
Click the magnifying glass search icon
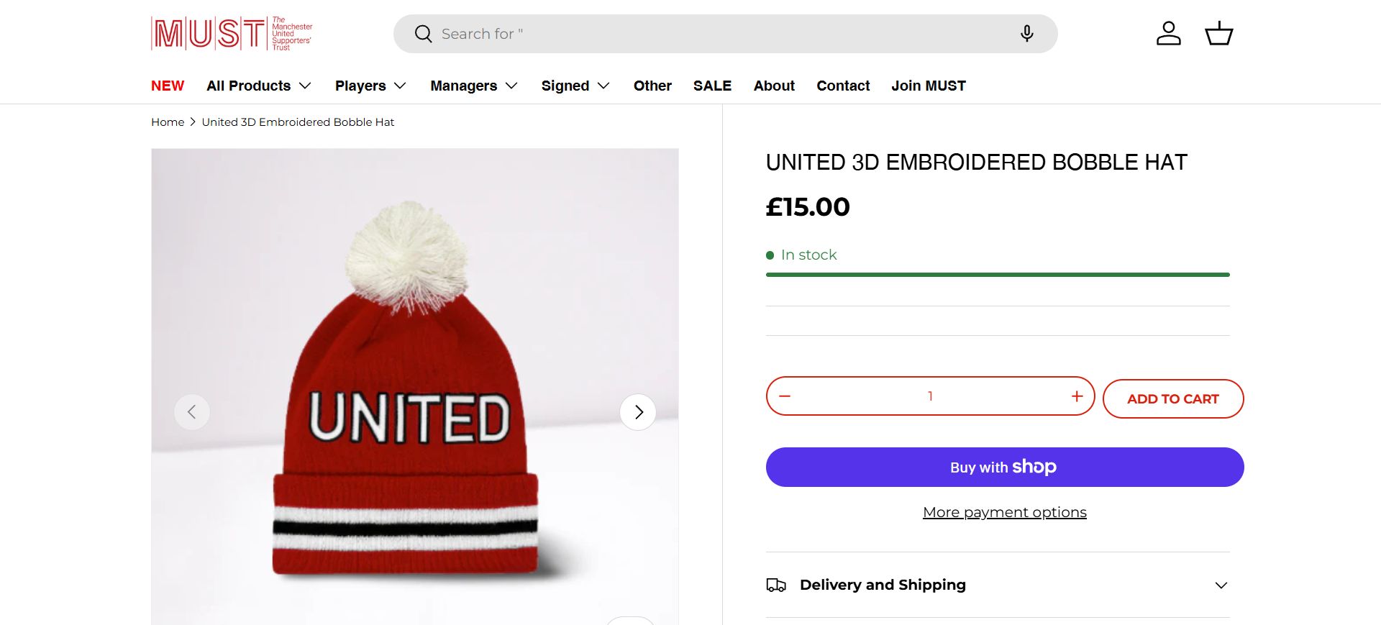(423, 34)
